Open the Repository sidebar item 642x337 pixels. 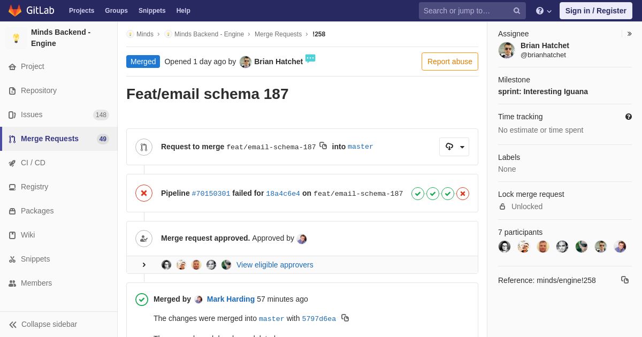pyautogui.click(x=59, y=90)
